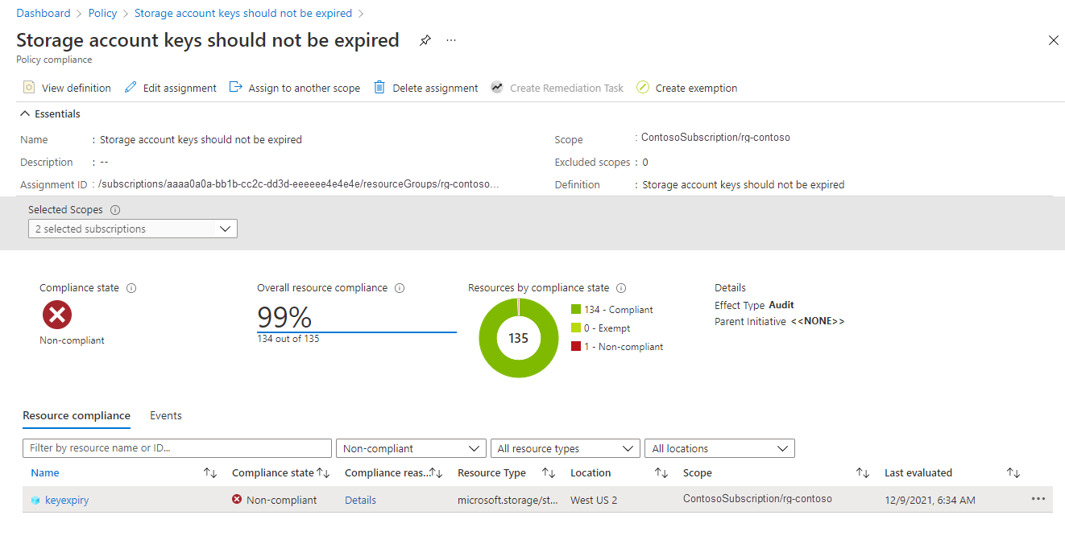The height and width of the screenshot is (540, 1065).
Task: Click the 134 out of 135 text
Action: click(288, 339)
